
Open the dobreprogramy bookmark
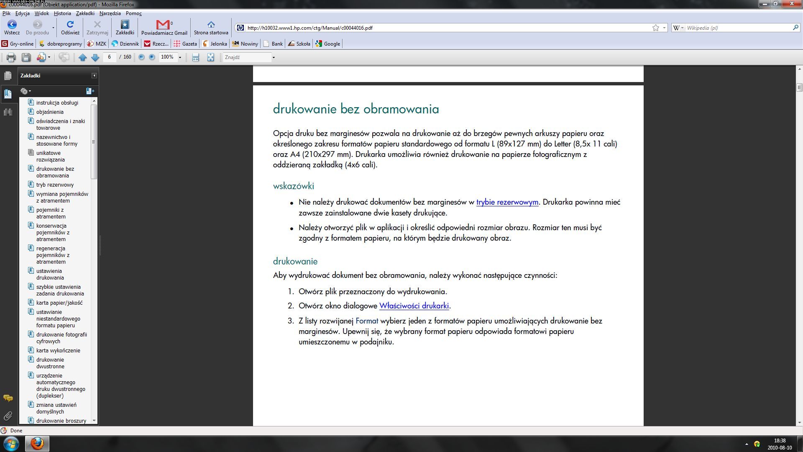point(60,44)
